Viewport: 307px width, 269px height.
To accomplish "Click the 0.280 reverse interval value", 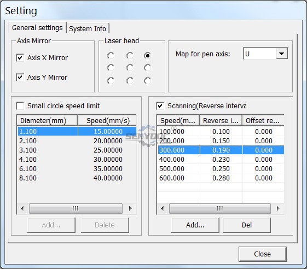I will coord(221,178).
